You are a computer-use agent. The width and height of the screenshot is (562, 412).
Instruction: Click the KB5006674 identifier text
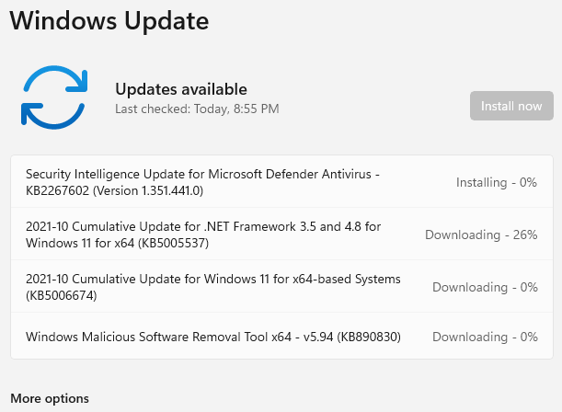[61, 296]
